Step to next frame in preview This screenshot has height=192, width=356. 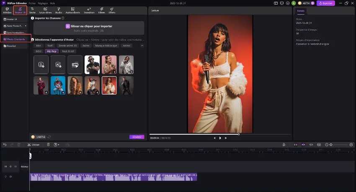click(x=226, y=138)
